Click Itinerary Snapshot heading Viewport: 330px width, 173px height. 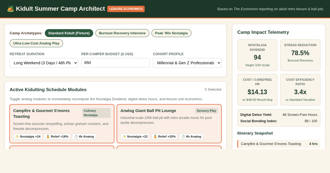tap(255, 133)
